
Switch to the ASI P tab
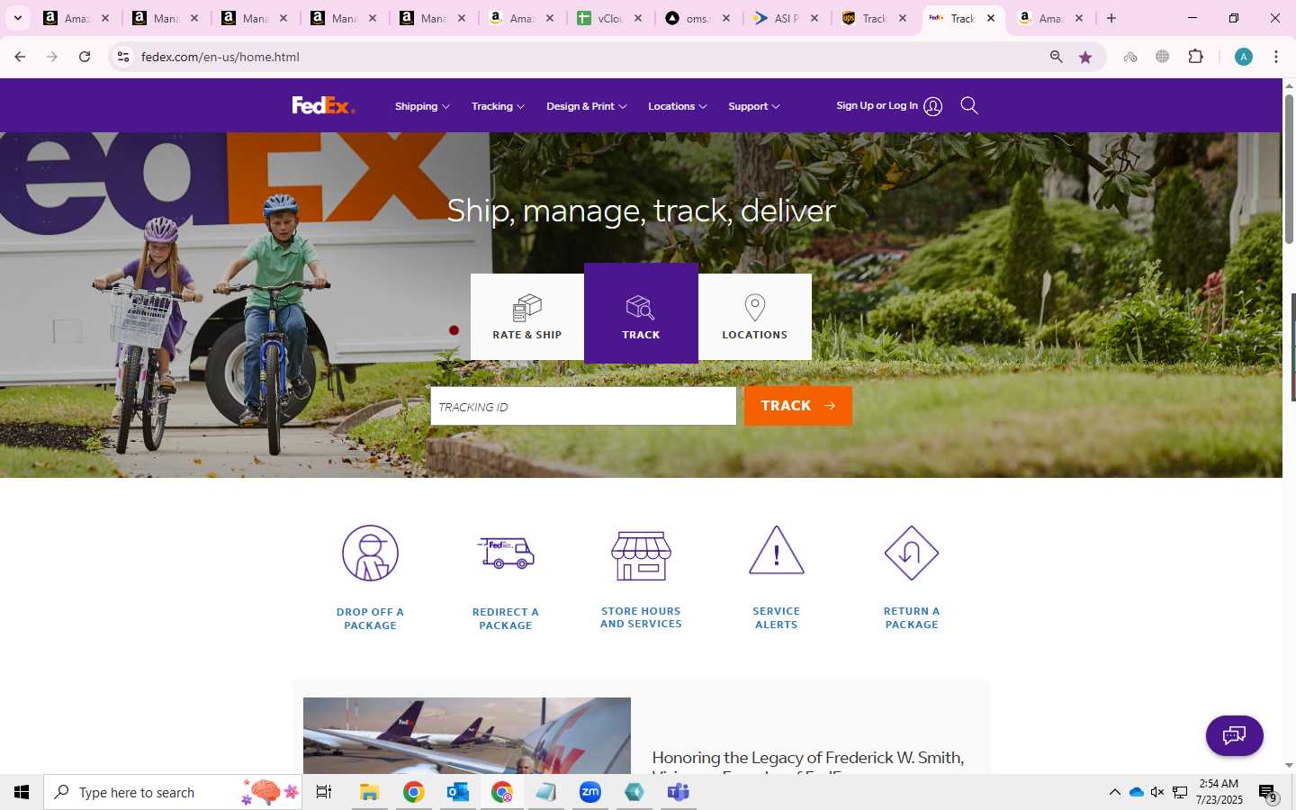[787, 18]
